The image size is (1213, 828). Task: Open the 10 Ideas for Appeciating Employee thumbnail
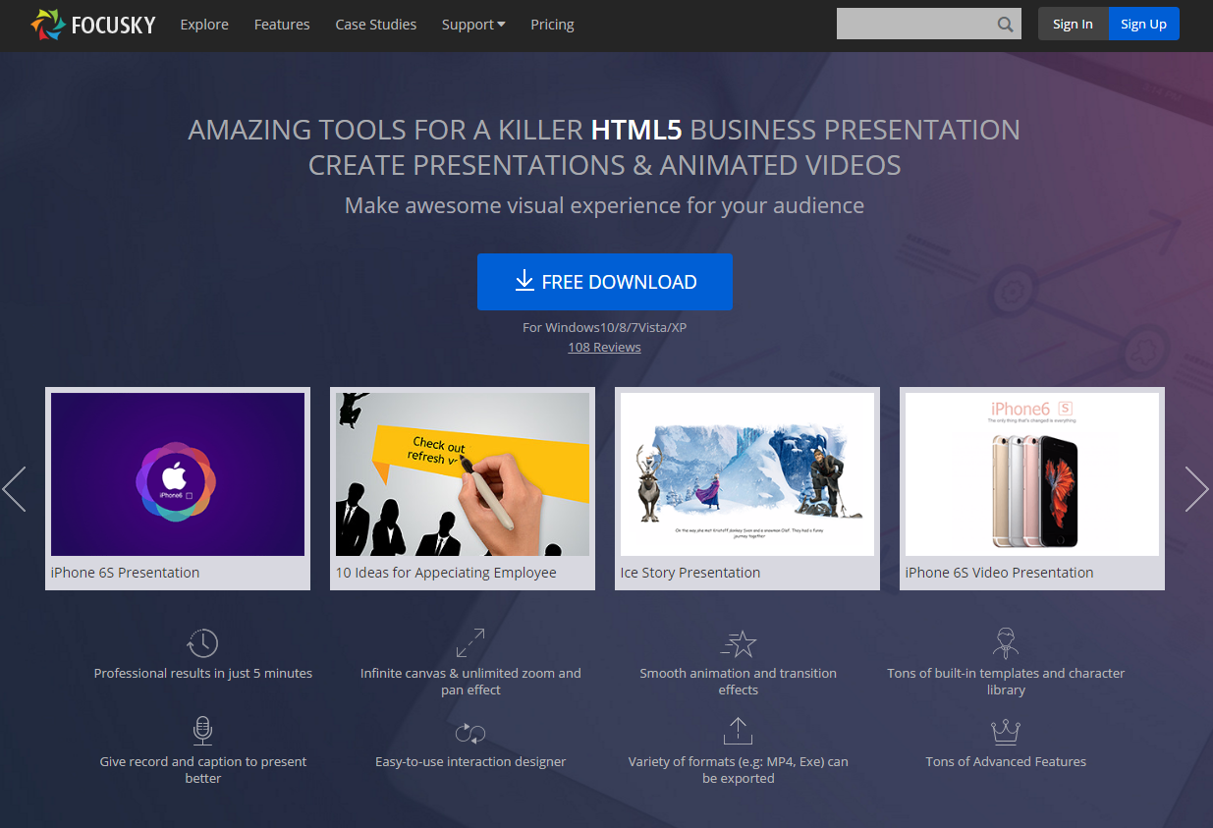pos(463,474)
